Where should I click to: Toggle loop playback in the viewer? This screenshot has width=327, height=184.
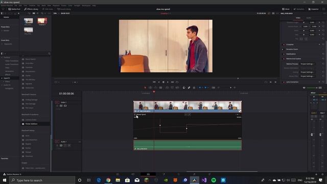coord(177,82)
